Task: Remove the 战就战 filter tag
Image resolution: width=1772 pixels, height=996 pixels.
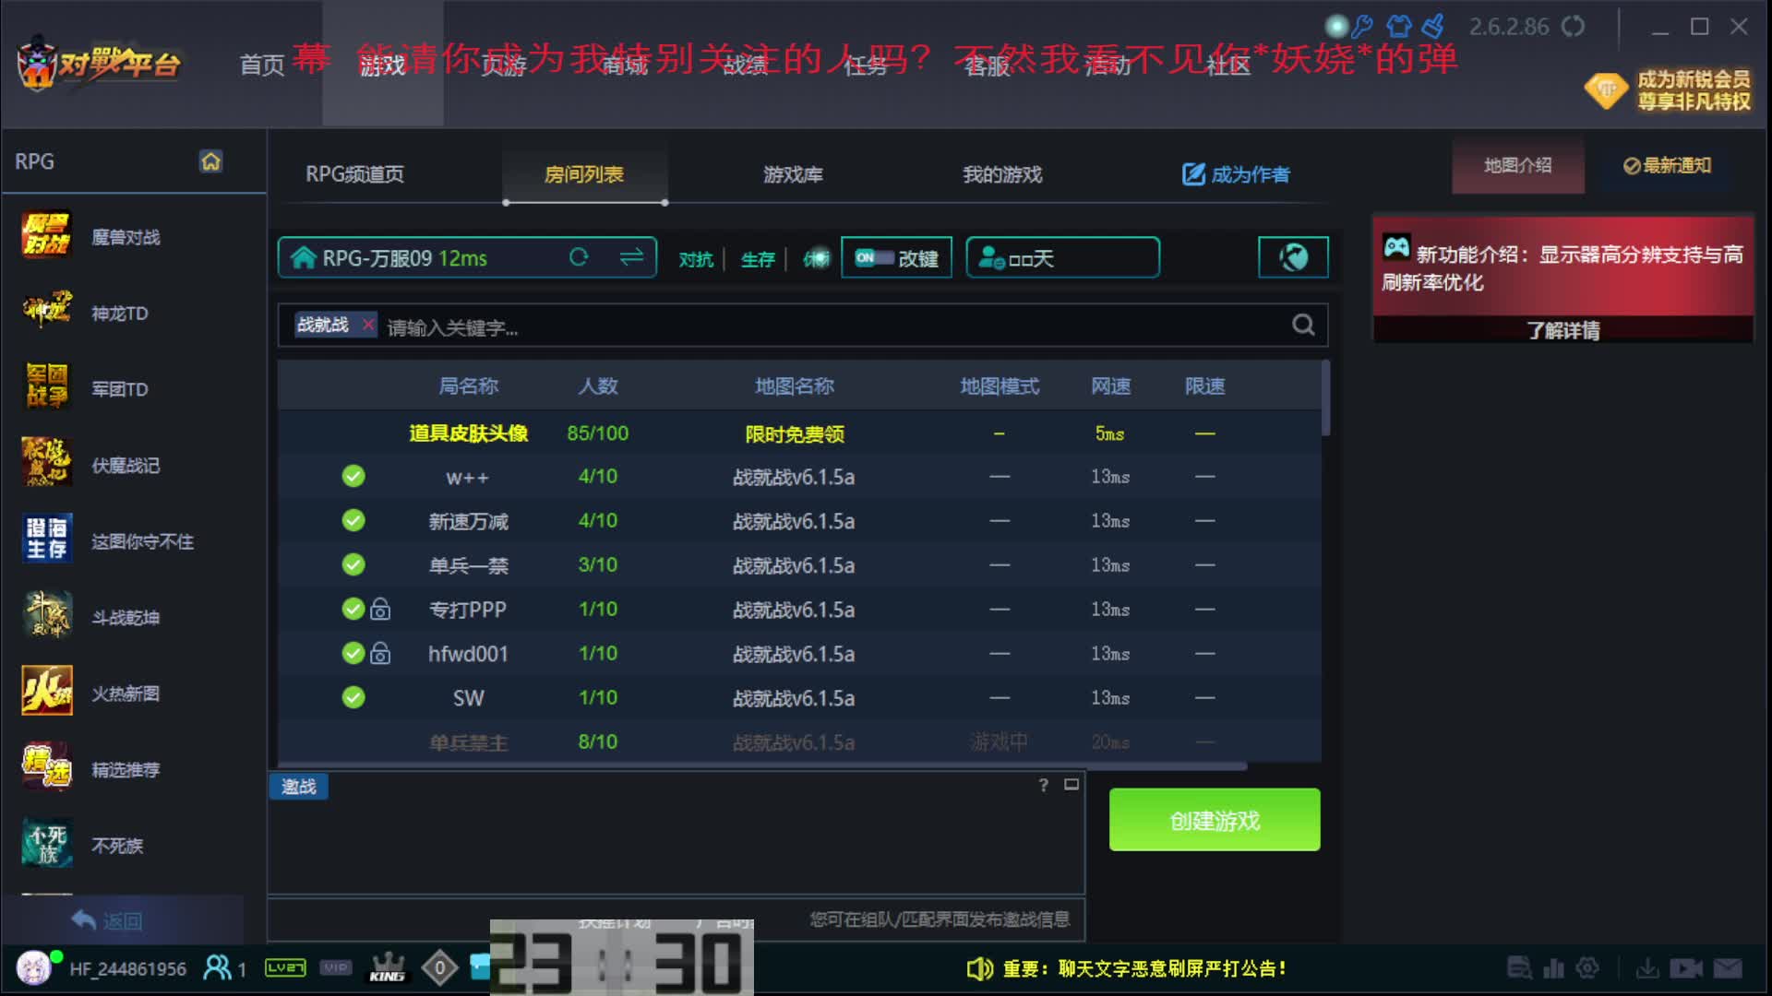Action: pos(368,325)
